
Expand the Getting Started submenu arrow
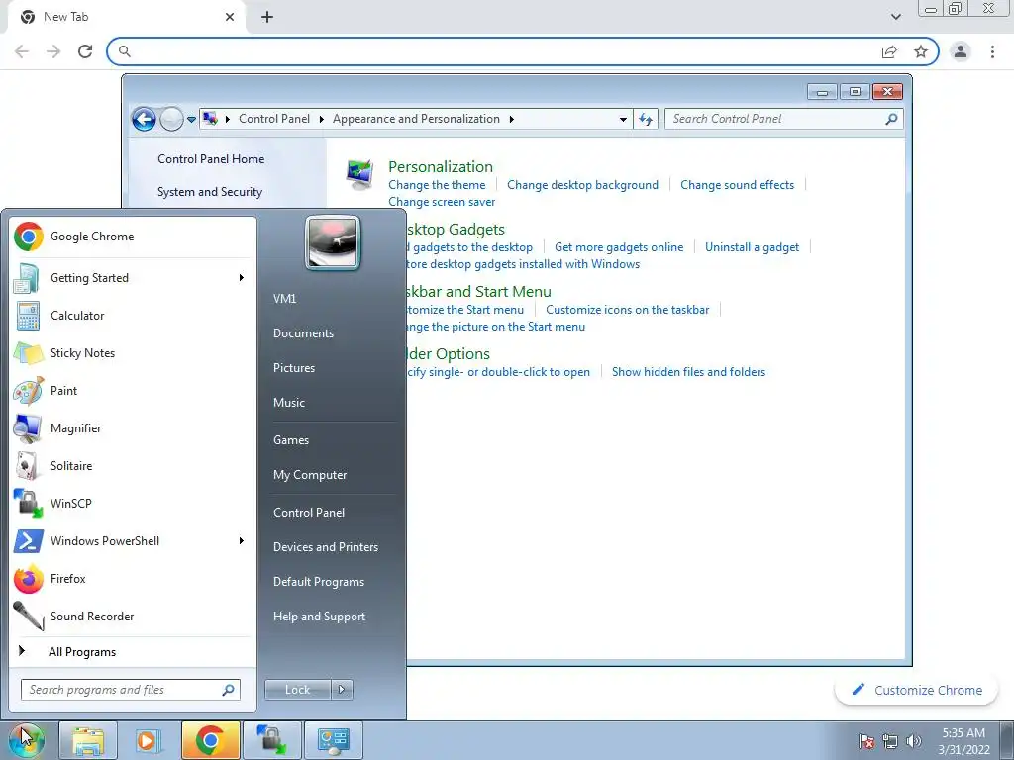click(242, 278)
